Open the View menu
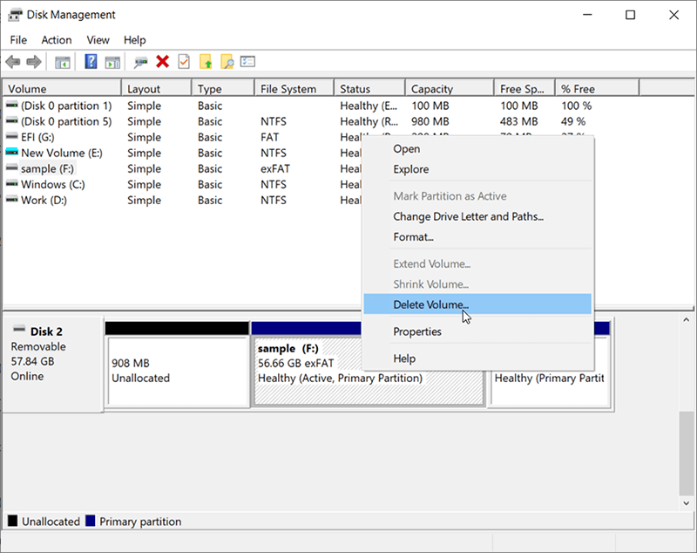The height and width of the screenshot is (553, 697). click(x=98, y=39)
